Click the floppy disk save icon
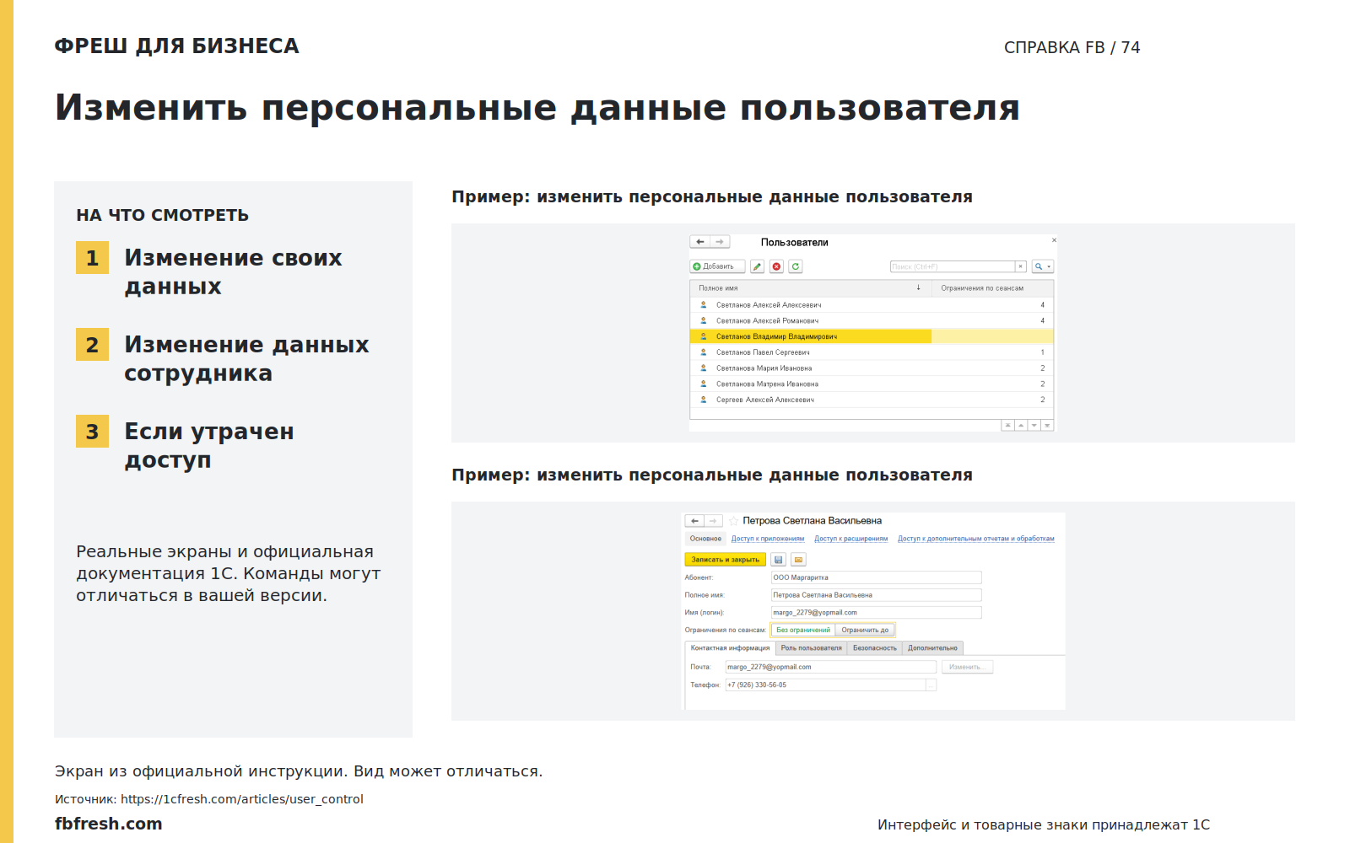1350x843 pixels. point(779,560)
